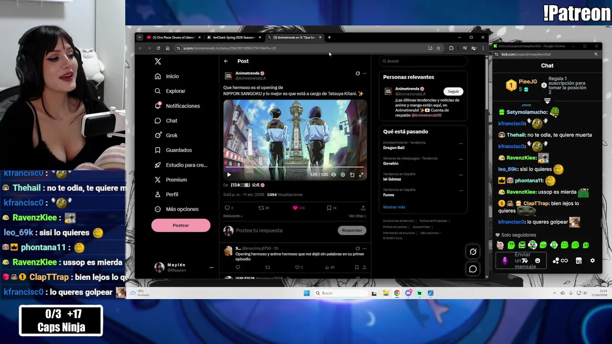Open Genshin trend
Viewport: 612px width, 344px height.
[391, 163]
